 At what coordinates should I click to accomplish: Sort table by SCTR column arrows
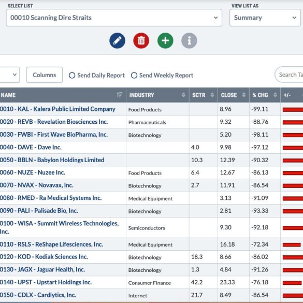(x=212, y=95)
